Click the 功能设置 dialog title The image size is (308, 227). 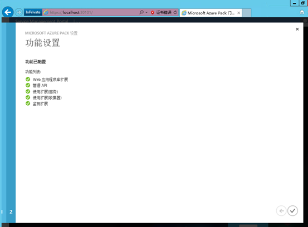(x=42, y=43)
